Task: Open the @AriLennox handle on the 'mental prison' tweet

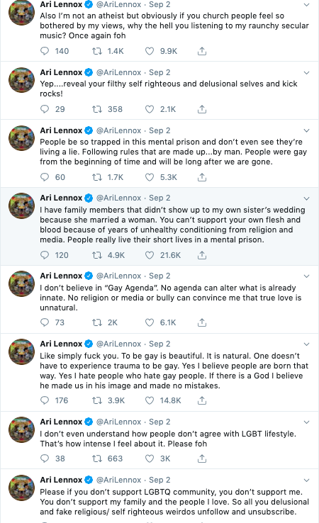Action: click(x=119, y=130)
